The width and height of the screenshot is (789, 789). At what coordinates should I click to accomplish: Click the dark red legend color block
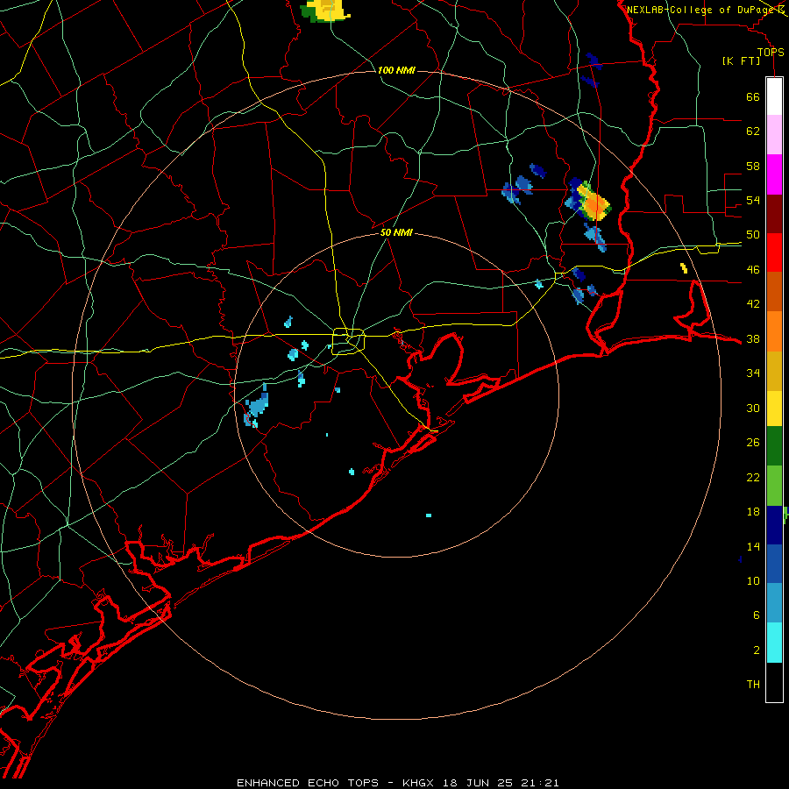774,214
